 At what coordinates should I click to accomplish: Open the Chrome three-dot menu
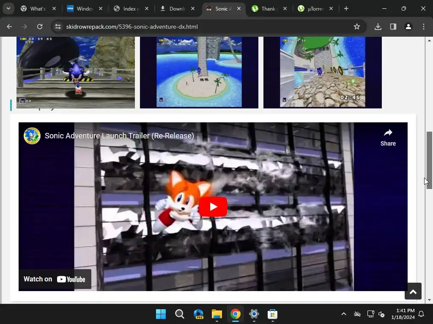(x=424, y=27)
